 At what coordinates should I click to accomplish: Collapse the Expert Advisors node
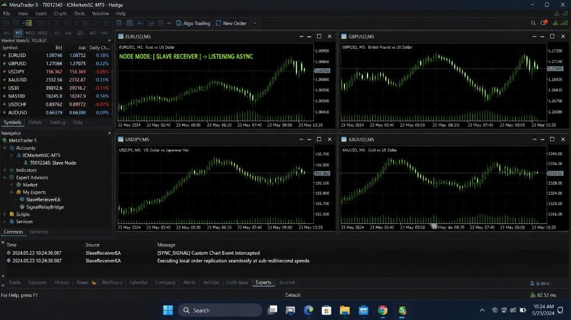(x=5, y=178)
